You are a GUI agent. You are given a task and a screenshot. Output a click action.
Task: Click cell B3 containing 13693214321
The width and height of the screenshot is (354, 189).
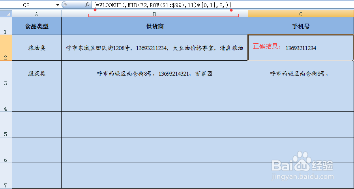tap(155, 73)
